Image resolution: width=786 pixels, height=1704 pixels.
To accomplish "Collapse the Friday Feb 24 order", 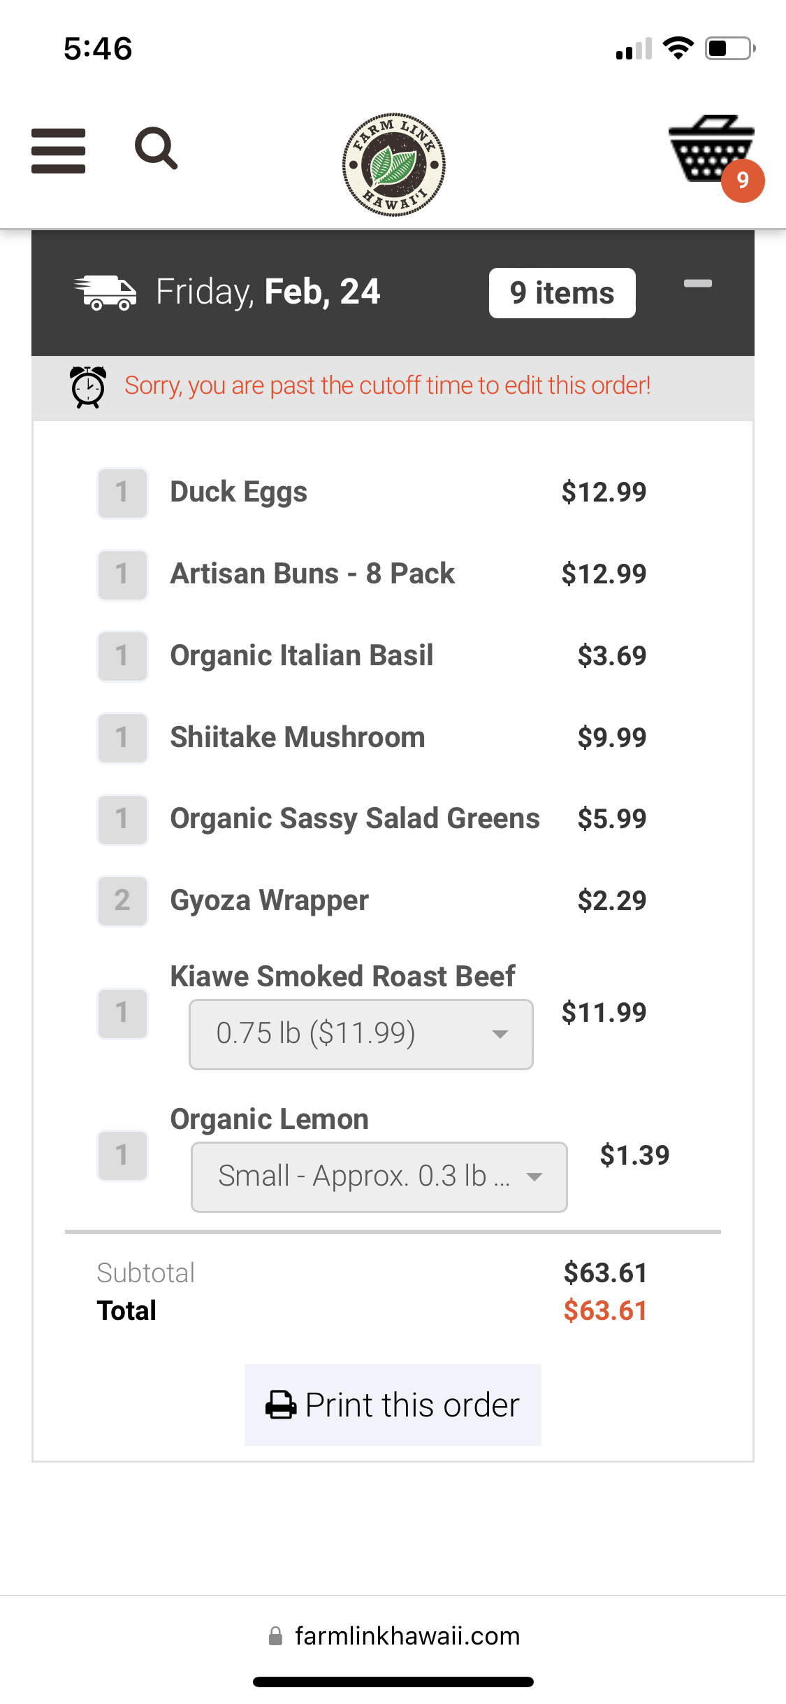I will tap(697, 284).
